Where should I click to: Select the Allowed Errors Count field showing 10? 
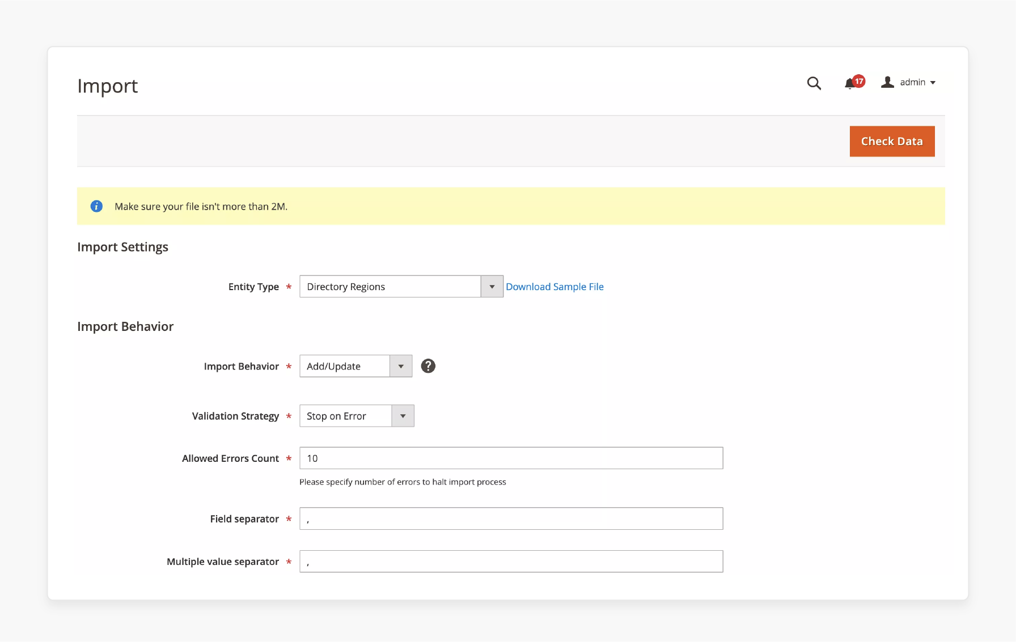coord(510,458)
